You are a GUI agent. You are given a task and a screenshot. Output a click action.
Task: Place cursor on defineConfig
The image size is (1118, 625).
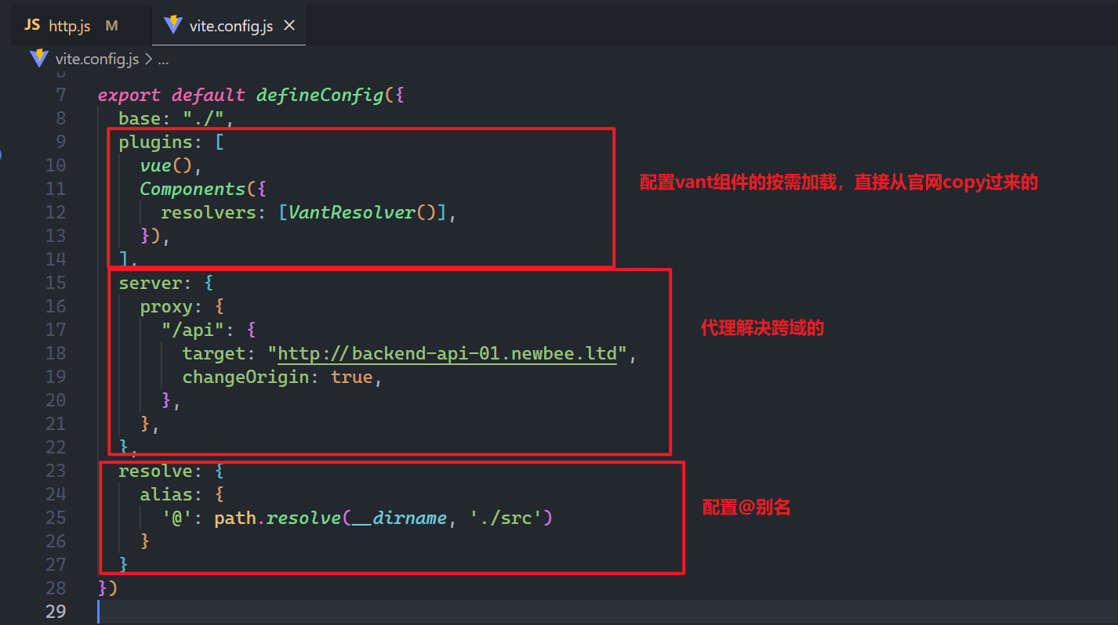tap(319, 95)
